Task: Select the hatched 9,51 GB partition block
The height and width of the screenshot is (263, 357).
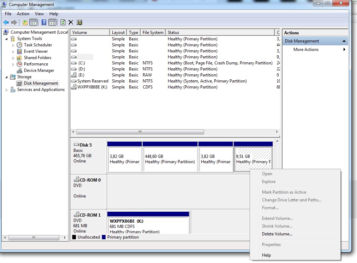Action: point(253,159)
